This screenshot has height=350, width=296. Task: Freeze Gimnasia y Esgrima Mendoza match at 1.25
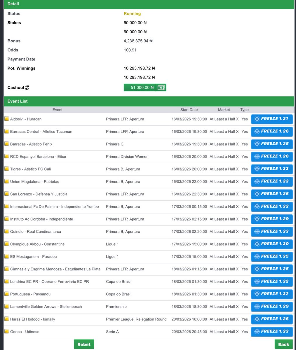coord(272,269)
